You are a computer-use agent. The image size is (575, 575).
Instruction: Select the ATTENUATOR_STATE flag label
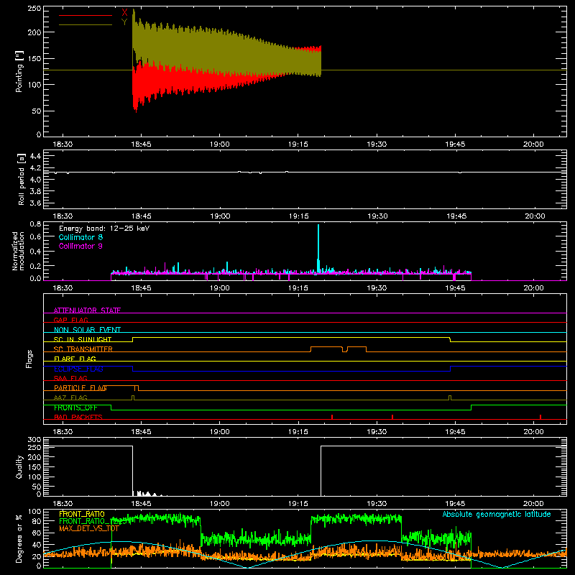tap(87, 310)
